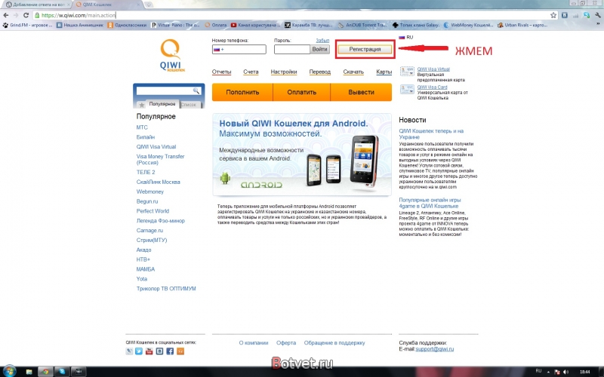Bookmark page with the star icon
The image size is (604, 377).
(x=553, y=15)
